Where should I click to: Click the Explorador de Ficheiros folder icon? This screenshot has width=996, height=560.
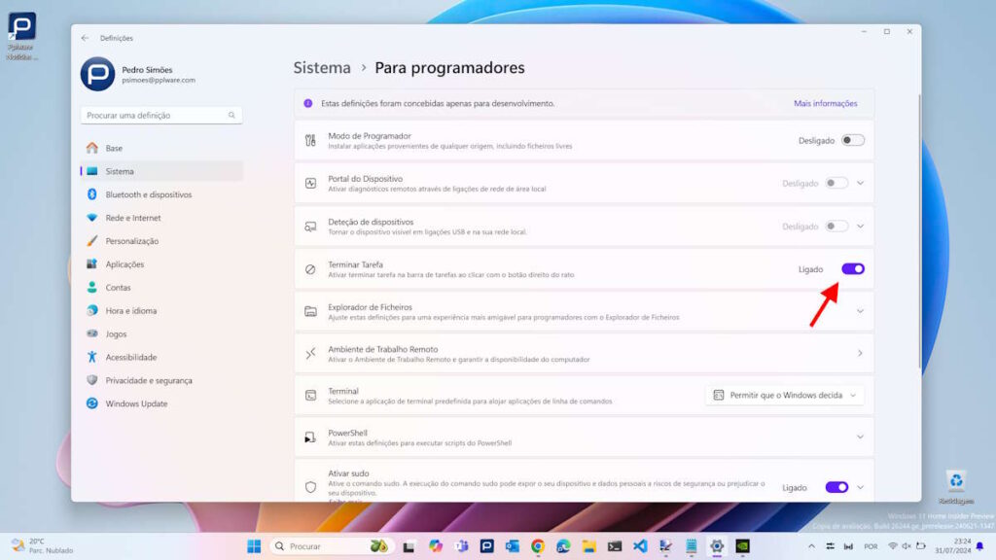[310, 311]
